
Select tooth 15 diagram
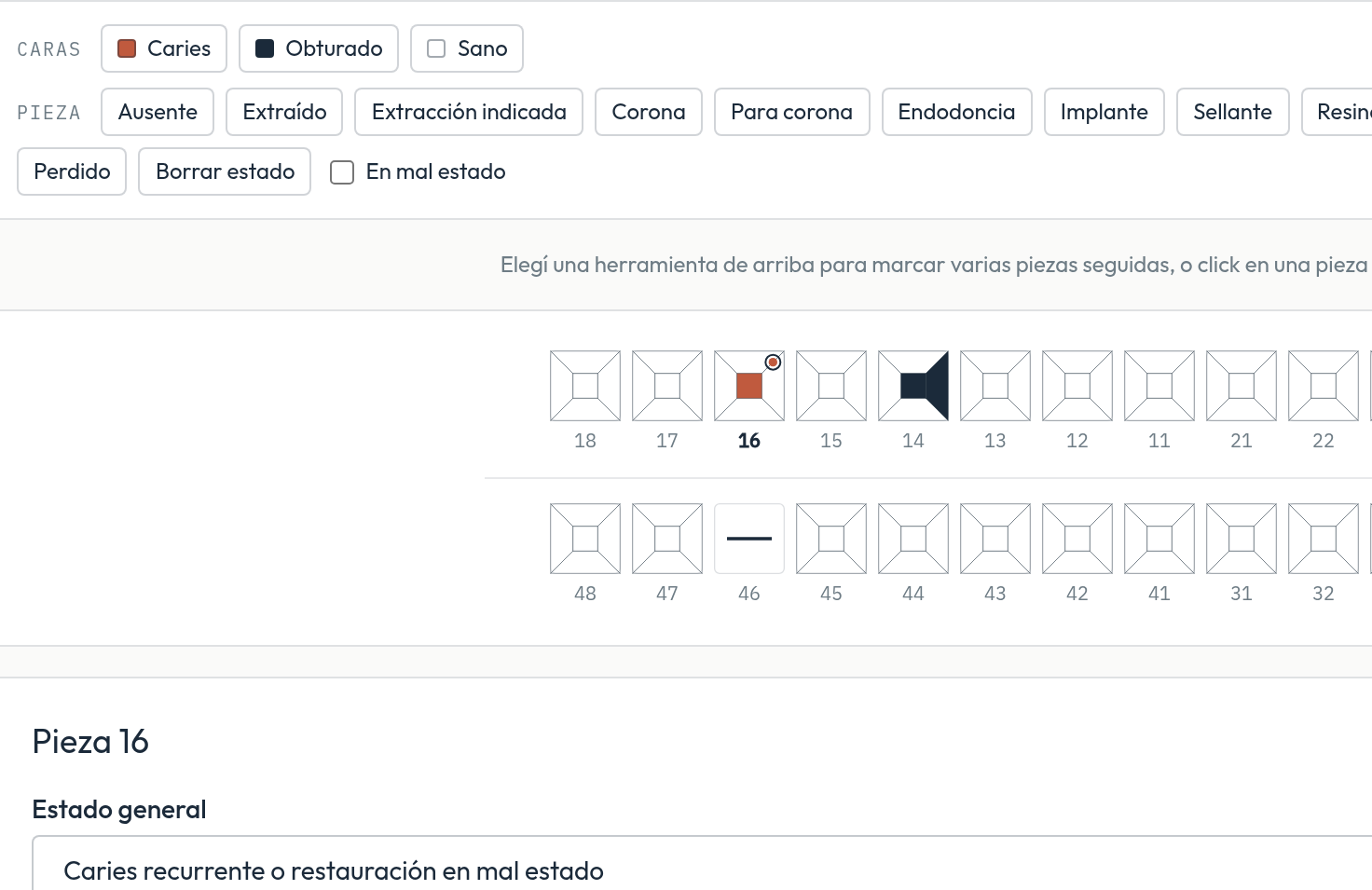[831, 386]
